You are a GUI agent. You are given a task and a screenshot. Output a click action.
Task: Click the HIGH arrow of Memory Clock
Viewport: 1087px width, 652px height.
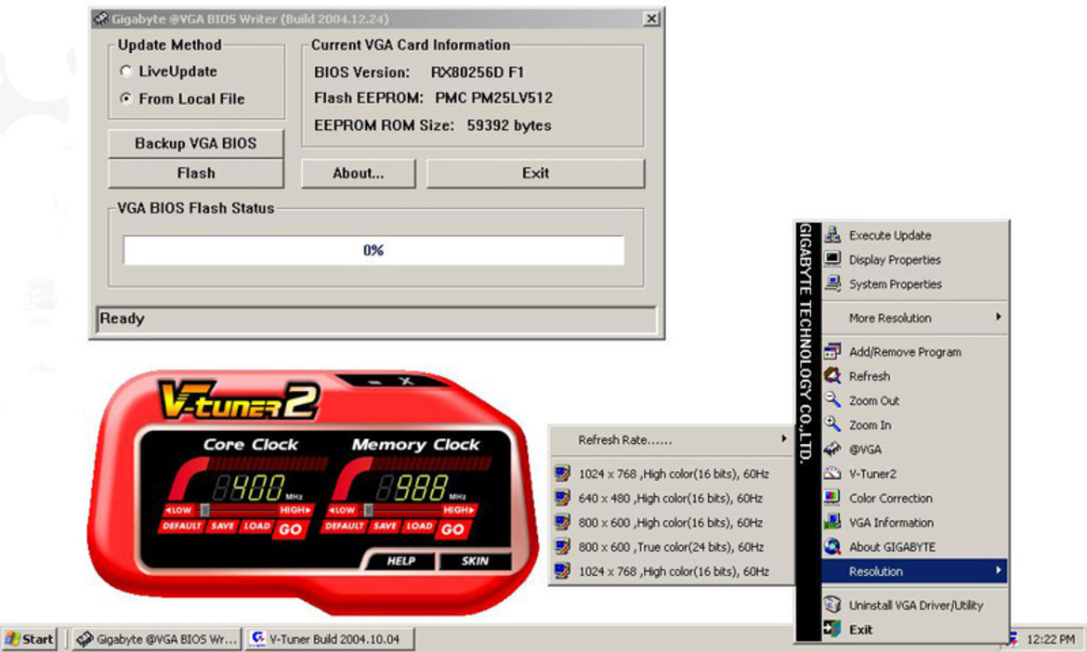coord(459,510)
